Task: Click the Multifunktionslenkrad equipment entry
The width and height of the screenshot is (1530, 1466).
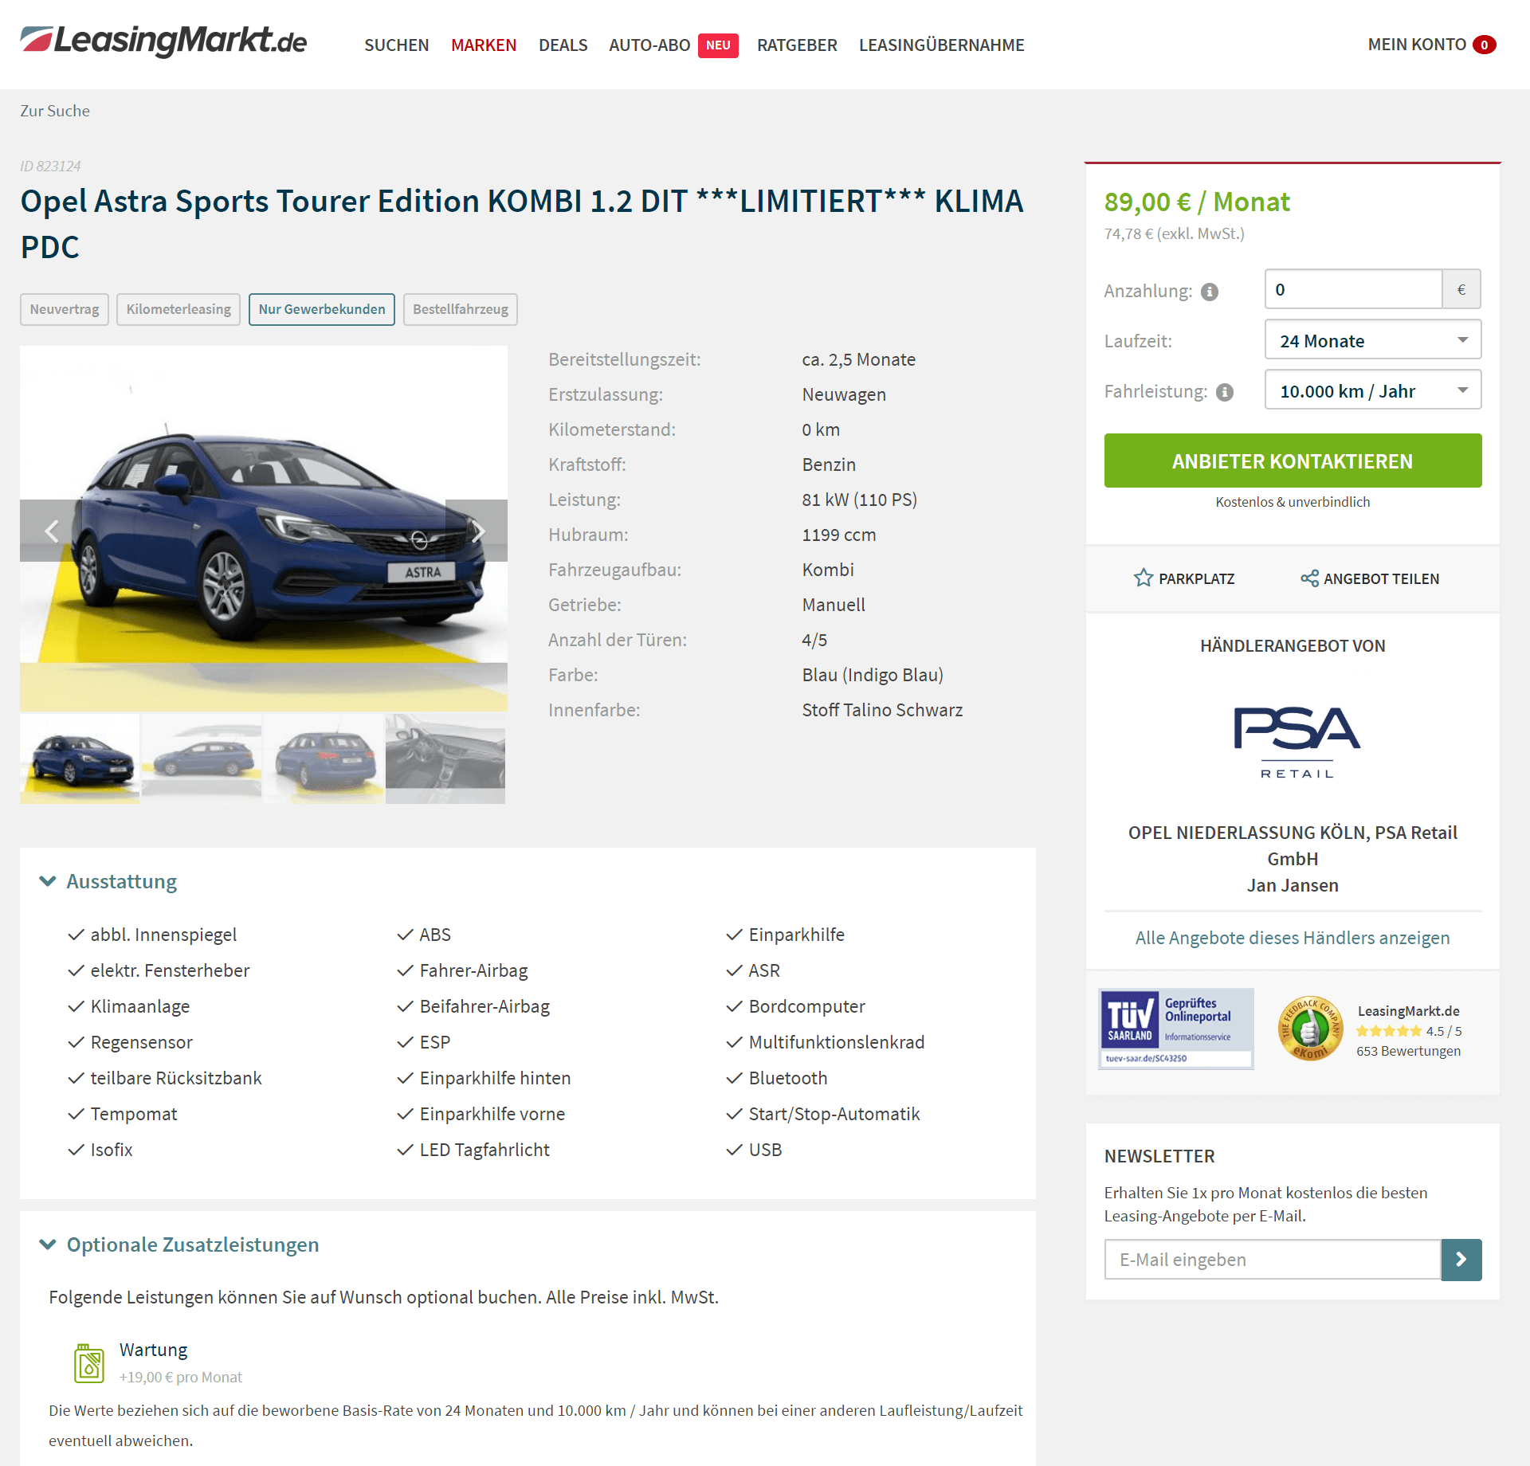Action: 837,1042
